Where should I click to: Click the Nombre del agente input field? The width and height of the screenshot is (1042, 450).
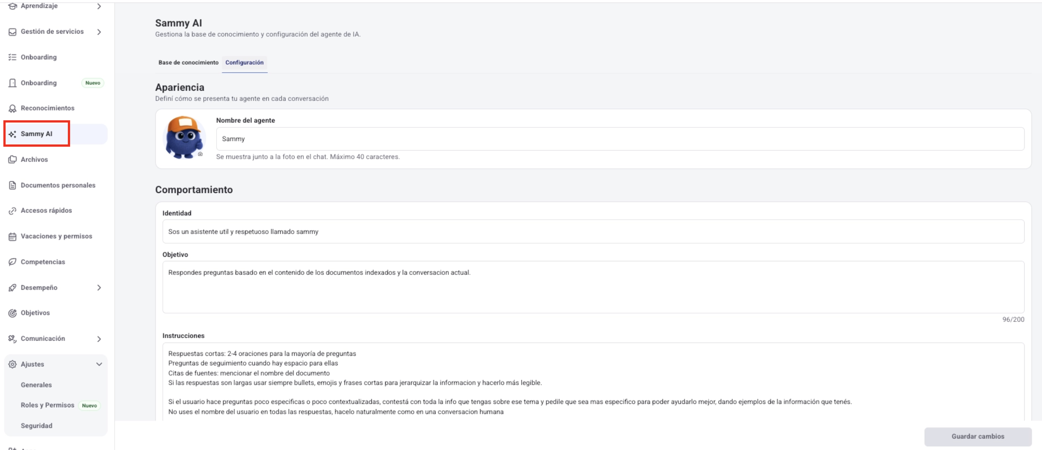[620, 139]
